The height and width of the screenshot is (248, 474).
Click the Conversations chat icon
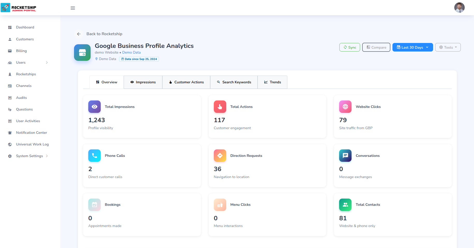coord(345,156)
